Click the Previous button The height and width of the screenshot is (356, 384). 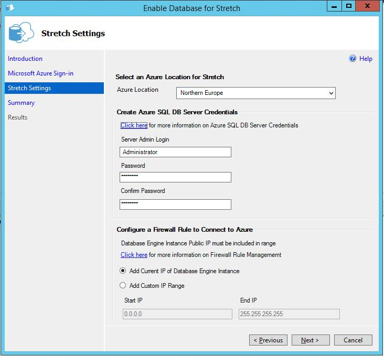pyautogui.click(x=268, y=340)
